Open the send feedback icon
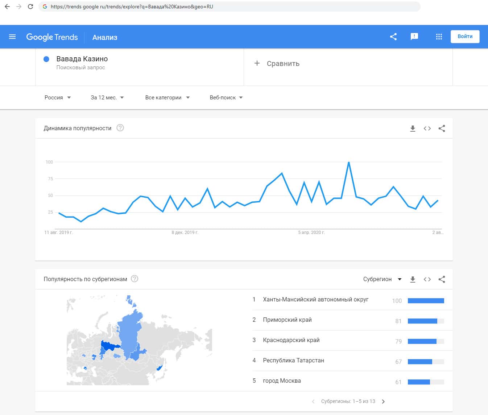 [414, 37]
